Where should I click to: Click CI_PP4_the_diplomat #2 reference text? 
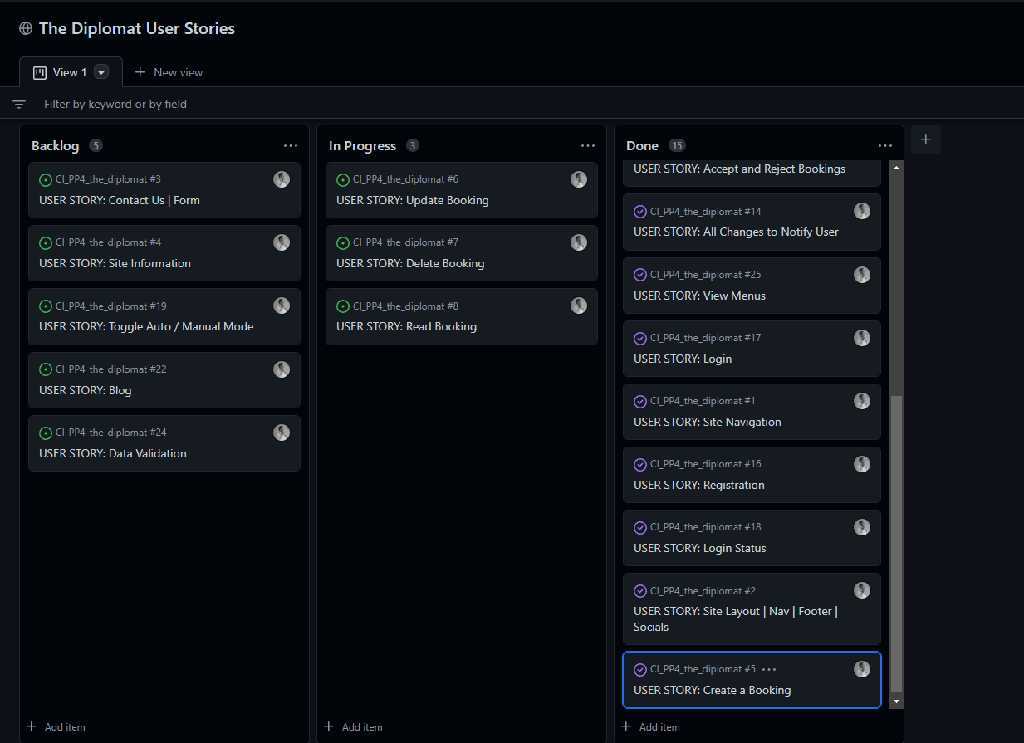pyautogui.click(x=703, y=591)
